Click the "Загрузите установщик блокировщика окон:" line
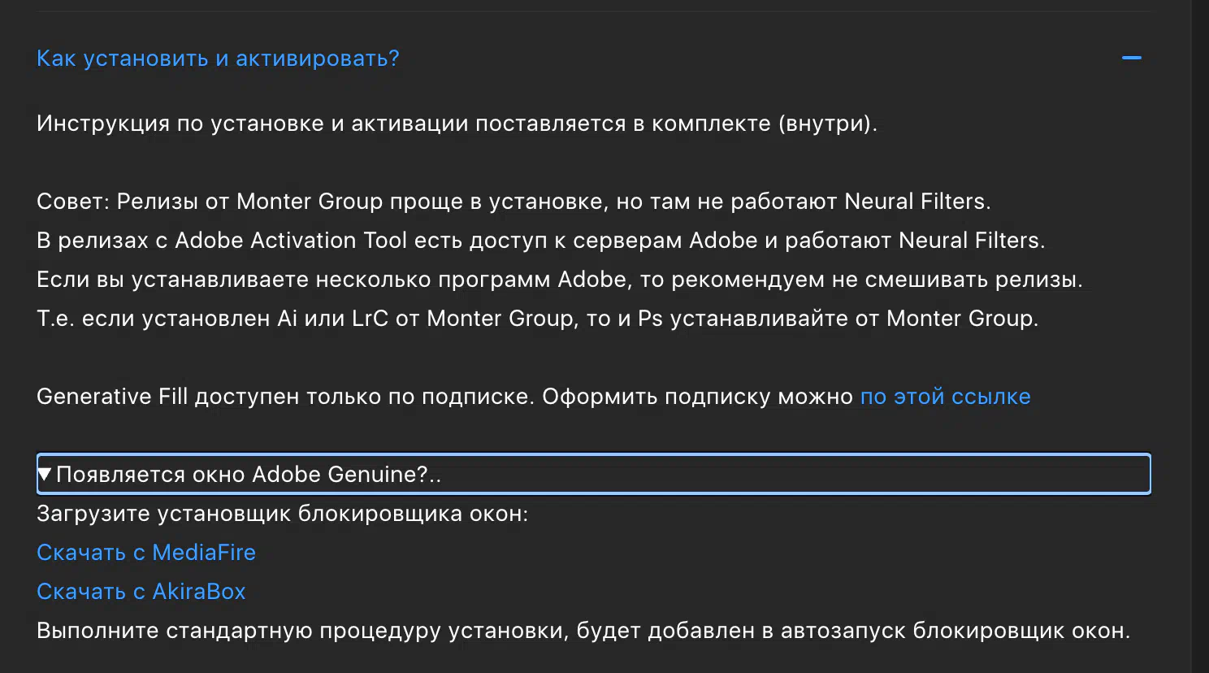The height and width of the screenshot is (673, 1209). (x=282, y=514)
